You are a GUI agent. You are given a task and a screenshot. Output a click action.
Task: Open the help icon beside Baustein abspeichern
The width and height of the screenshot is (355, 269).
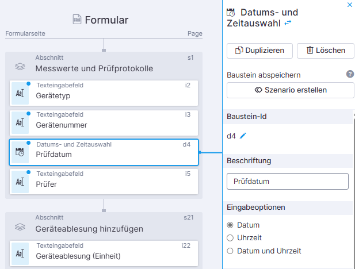[350, 74]
